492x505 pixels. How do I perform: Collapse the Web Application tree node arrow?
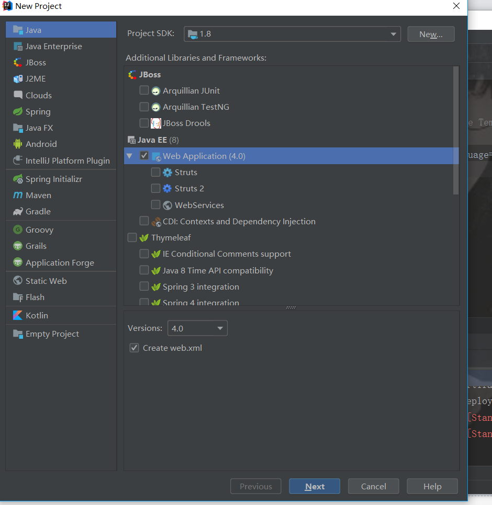click(x=130, y=156)
